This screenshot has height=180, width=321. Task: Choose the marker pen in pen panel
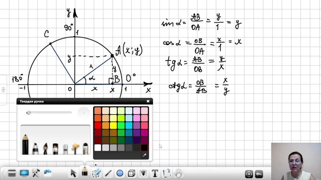[35, 148]
